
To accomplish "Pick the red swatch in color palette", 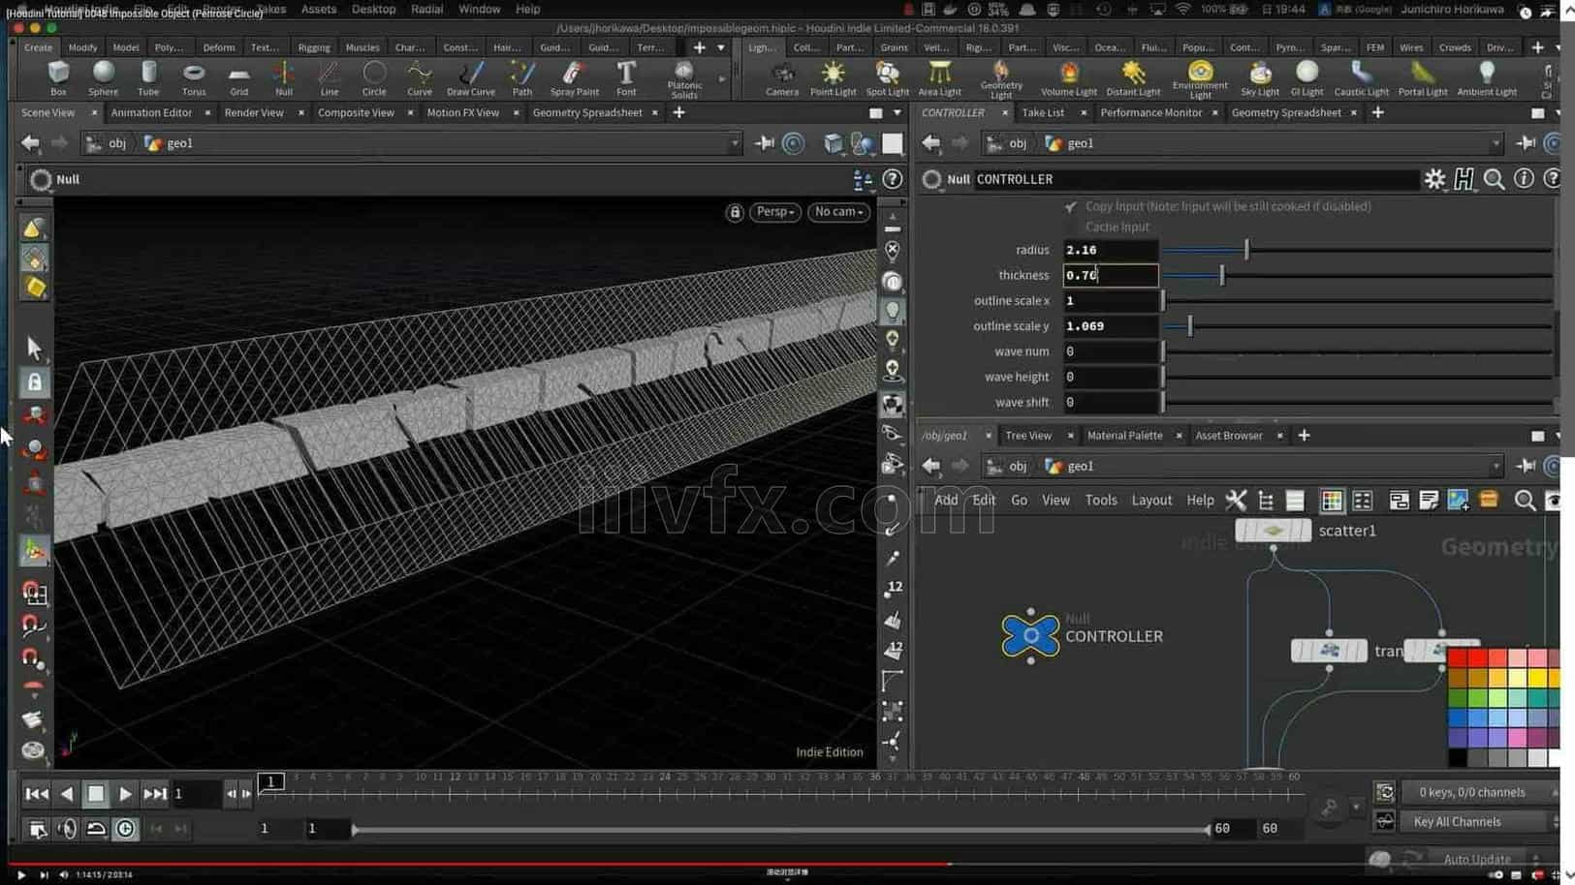I will point(1457,658).
